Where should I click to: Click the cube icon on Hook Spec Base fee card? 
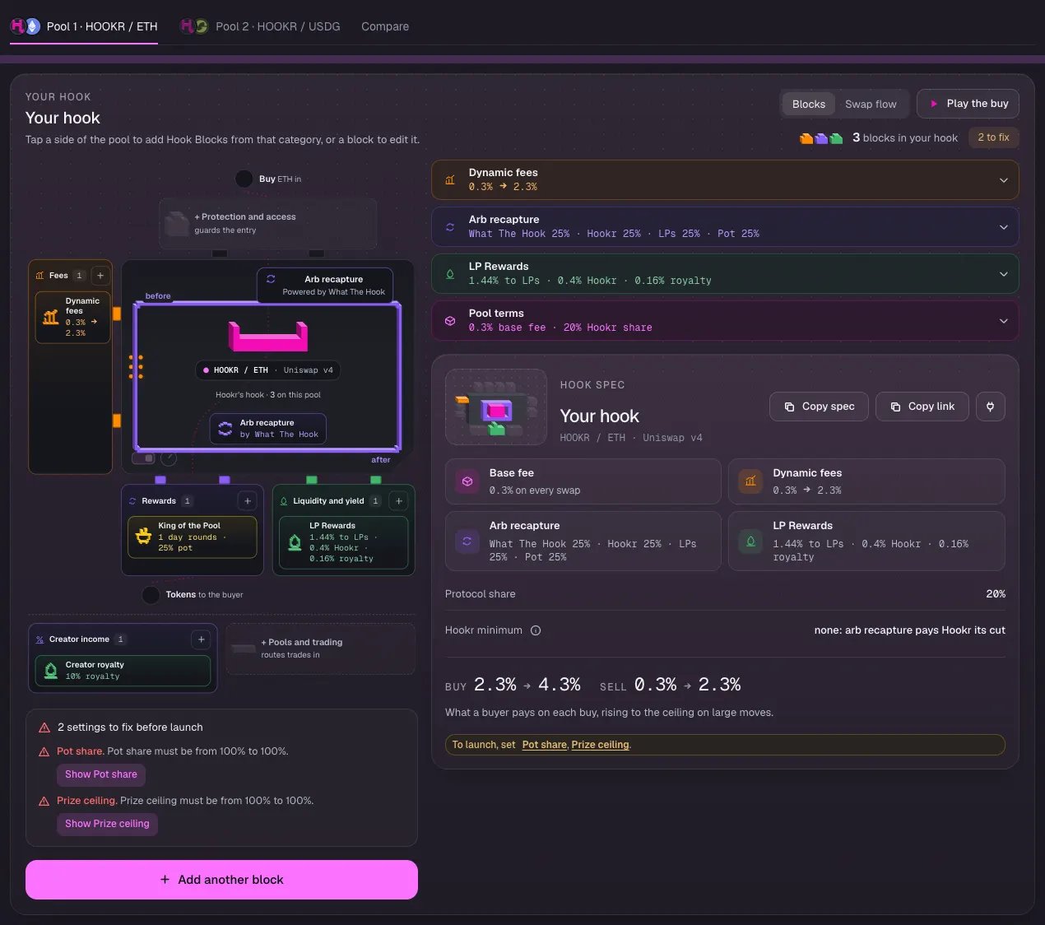[467, 481]
